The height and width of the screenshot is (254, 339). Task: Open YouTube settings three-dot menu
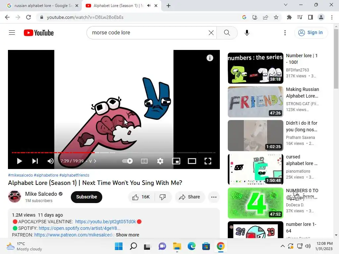[285, 33]
